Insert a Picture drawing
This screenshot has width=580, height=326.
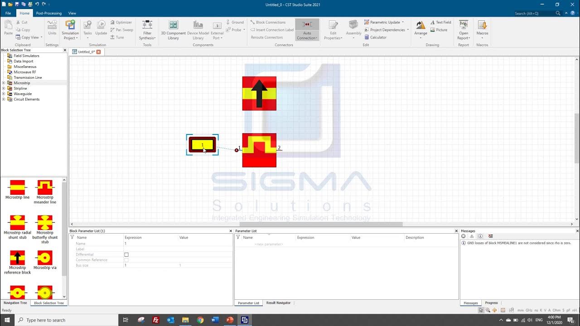click(x=439, y=30)
